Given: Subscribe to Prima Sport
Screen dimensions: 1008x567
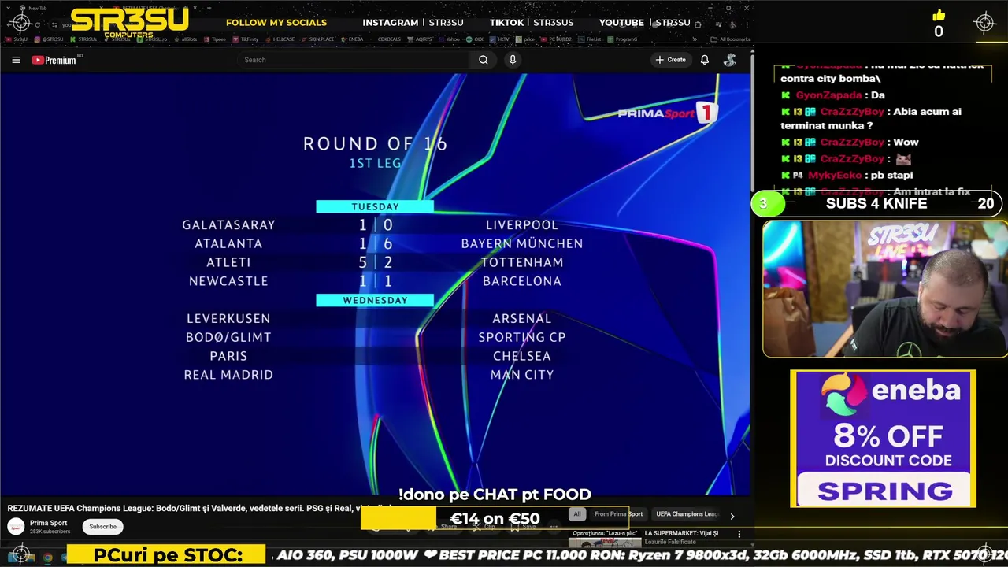Looking at the screenshot, I should pyautogui.click(x=102, y=527).
